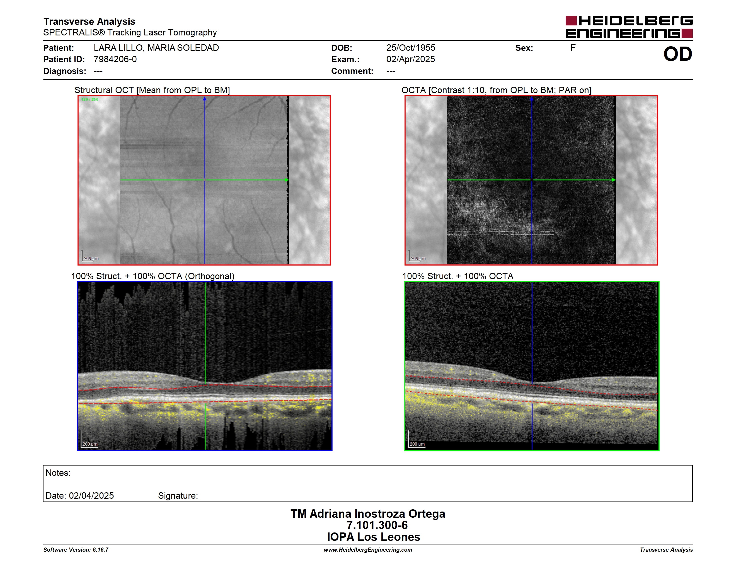Screen dimensions: 736x569
Task: Click the Heidelberg Engineering logo
Action: pyautogui.click(x=629, y=27)
